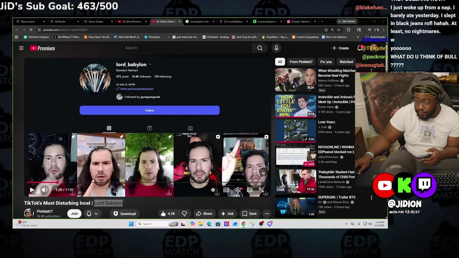Screen dimensions: 459x258
Task: Open the YouTube hamburger guide menu
Action: click(21, 48)
